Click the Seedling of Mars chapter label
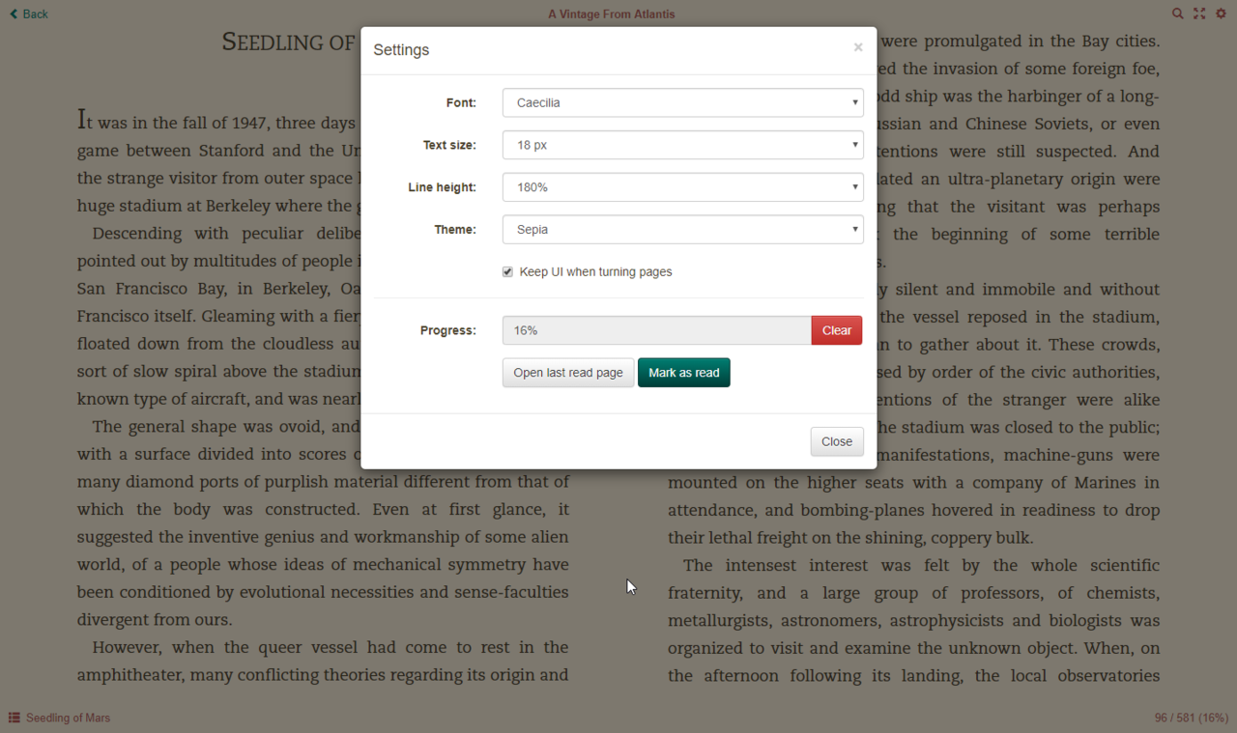Screen dimensions: 1237x733 pyautogui.click(x=68, y=718)
